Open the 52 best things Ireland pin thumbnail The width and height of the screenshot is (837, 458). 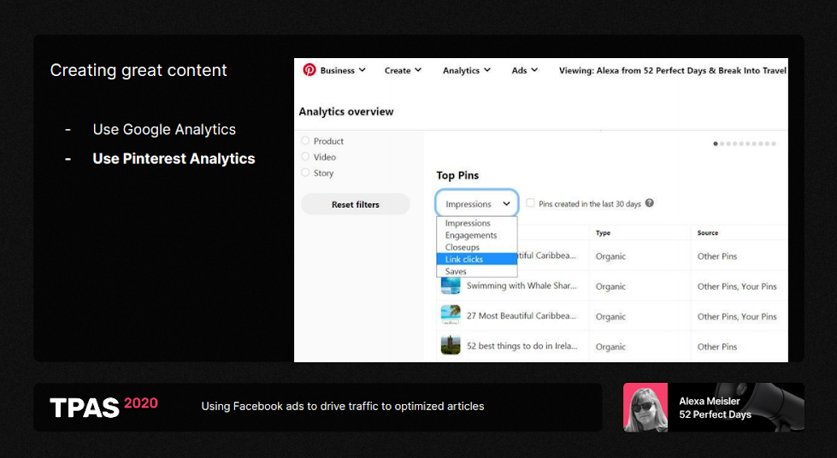(451, 346)
